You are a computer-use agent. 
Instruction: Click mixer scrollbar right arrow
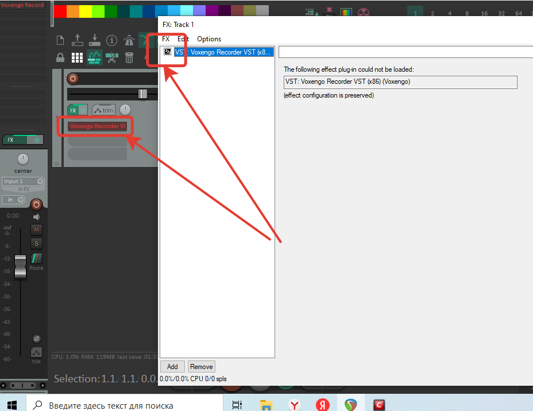point(43,385)
